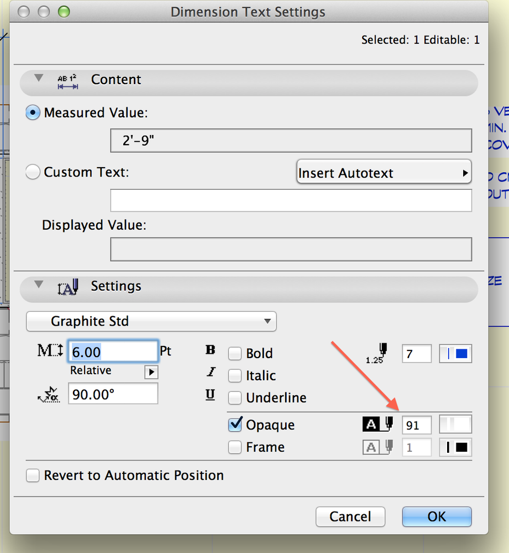The image size is (509, 553).
Task: Click the Italic I icon
Action: pyautogui.click(x=210, y=373)
